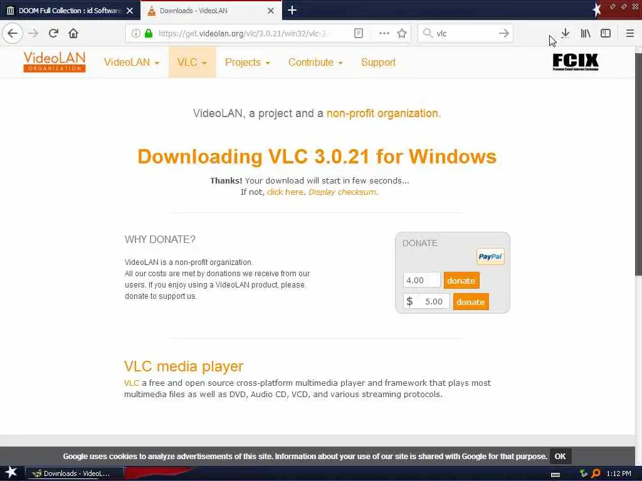This screenshot has height=481, width=642.
Task: Select the Downloads - VideoLAN tab
Action: click(211, 11)
